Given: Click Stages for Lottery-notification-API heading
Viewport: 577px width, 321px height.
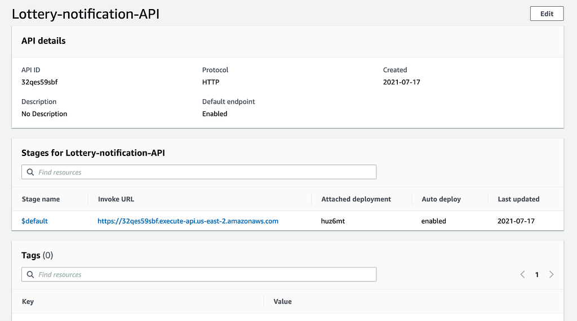Looking at the screenshot, I should 93,153.
